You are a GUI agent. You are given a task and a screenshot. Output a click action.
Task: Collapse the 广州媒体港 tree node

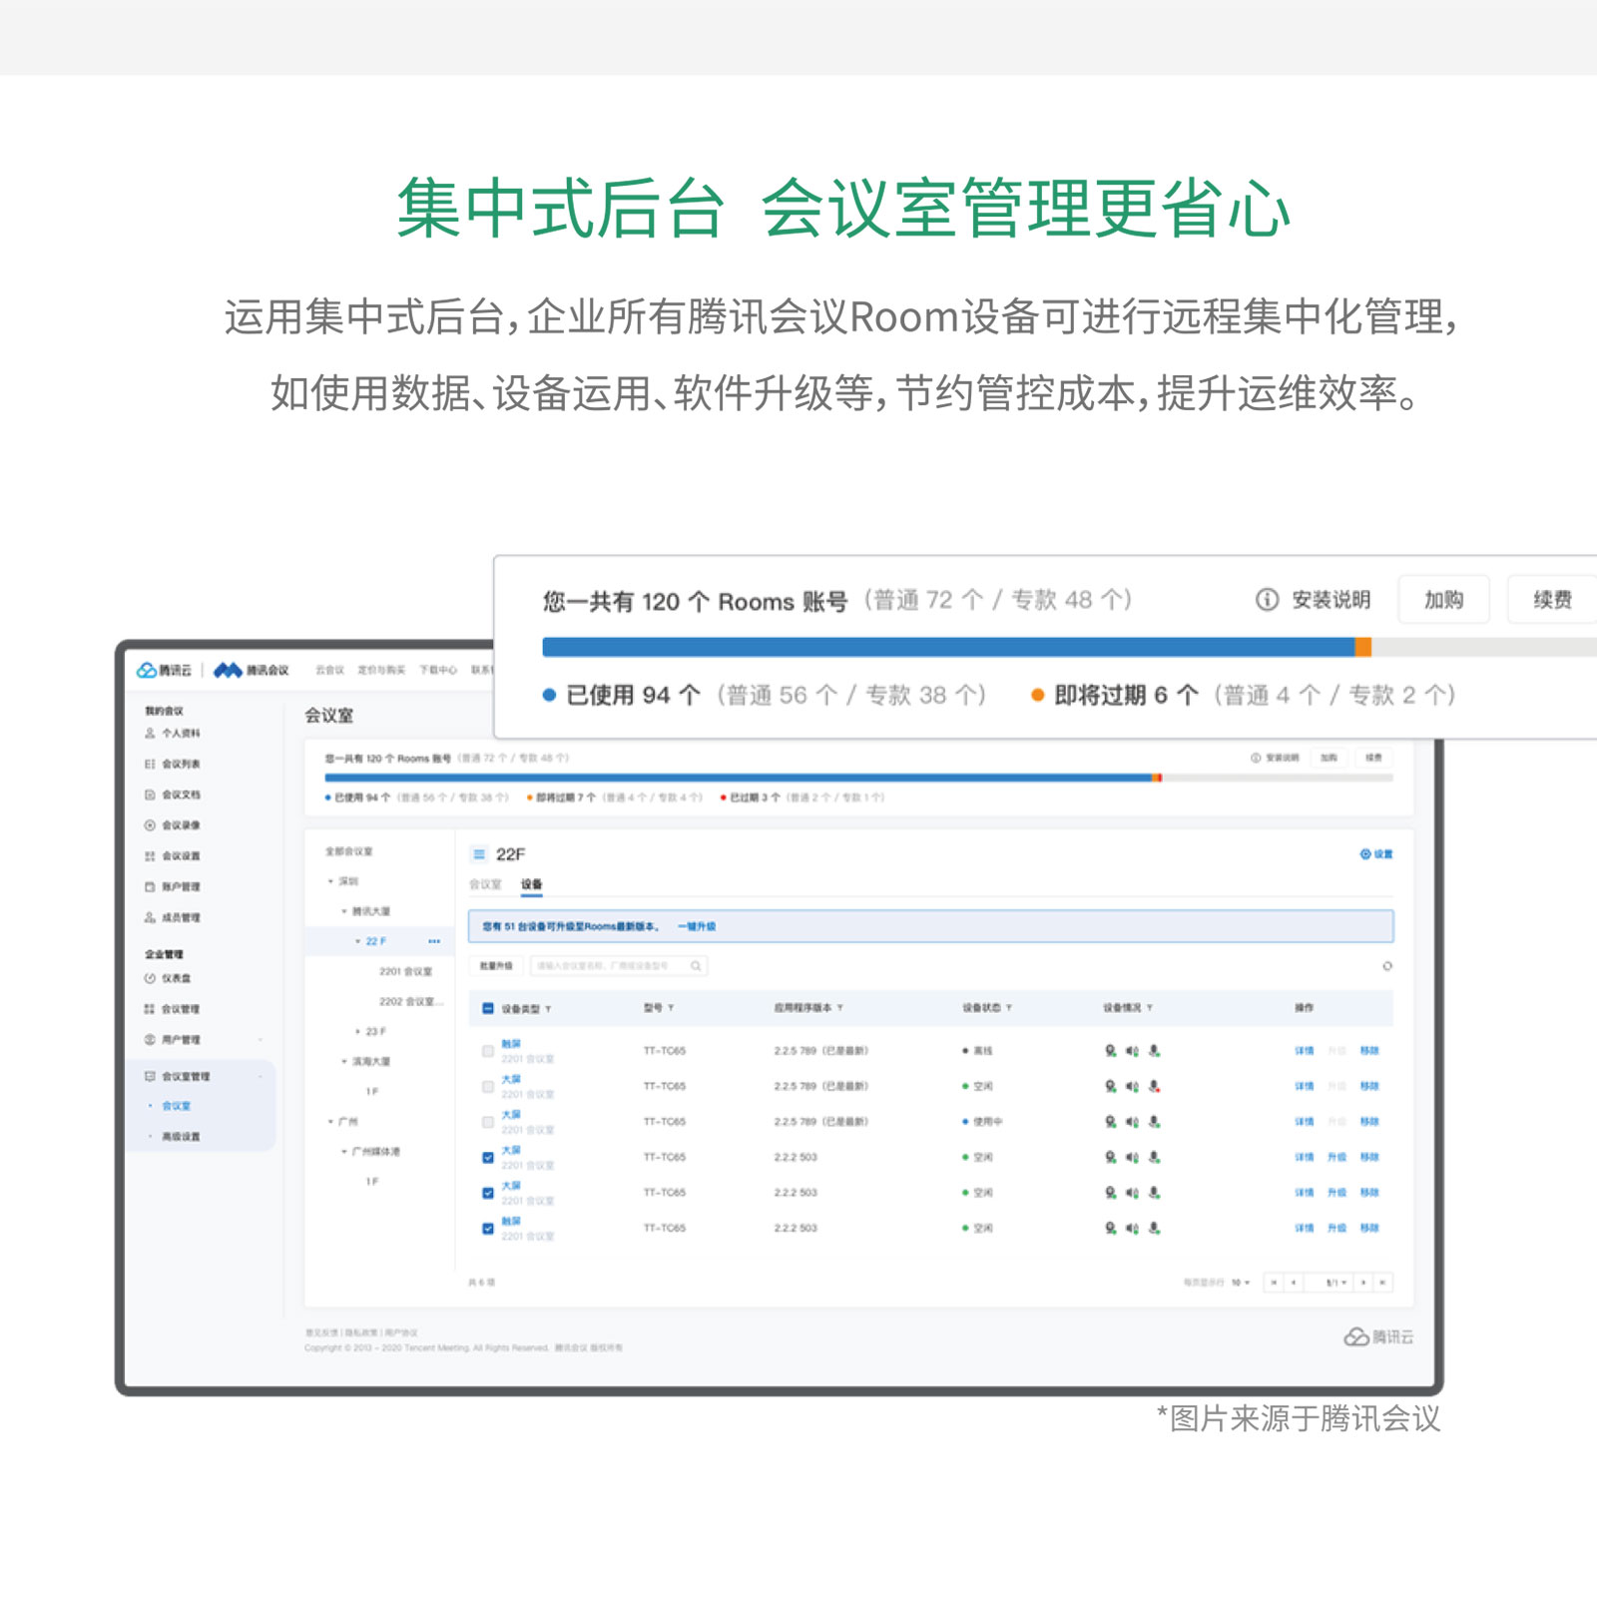[344, 1152]
